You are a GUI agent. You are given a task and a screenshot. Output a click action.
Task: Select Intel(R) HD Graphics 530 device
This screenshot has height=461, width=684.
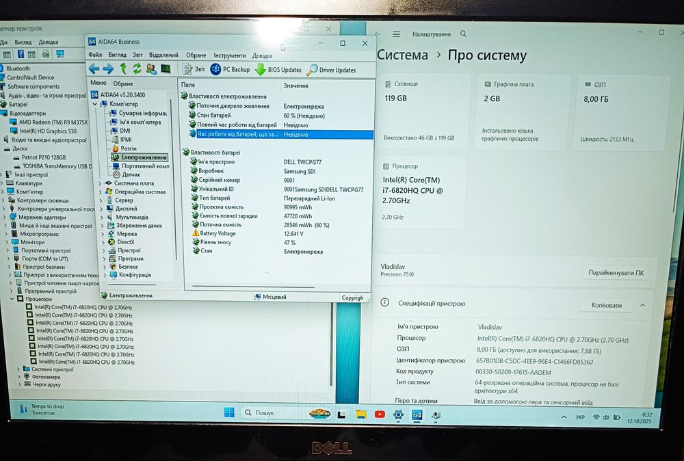point(43,131)
